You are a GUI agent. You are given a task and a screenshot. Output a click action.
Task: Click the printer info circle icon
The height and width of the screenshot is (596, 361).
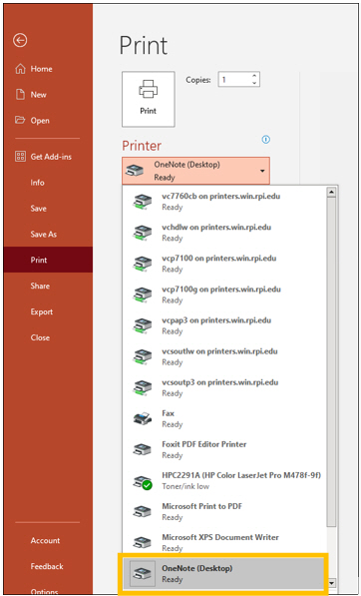click(x=266, y=140)
